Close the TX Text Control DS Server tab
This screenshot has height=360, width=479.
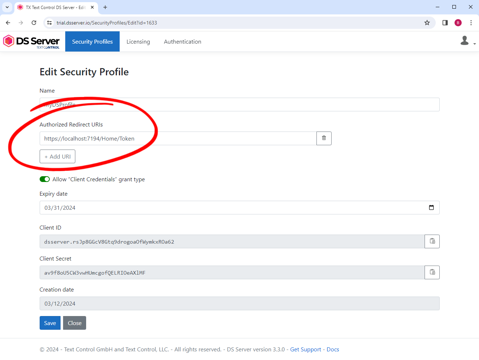[92, 7]
